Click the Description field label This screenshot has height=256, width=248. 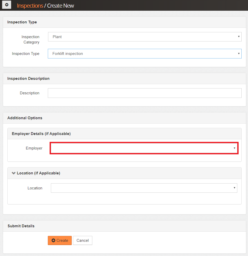pyautogui.click(x=30, y=93)
